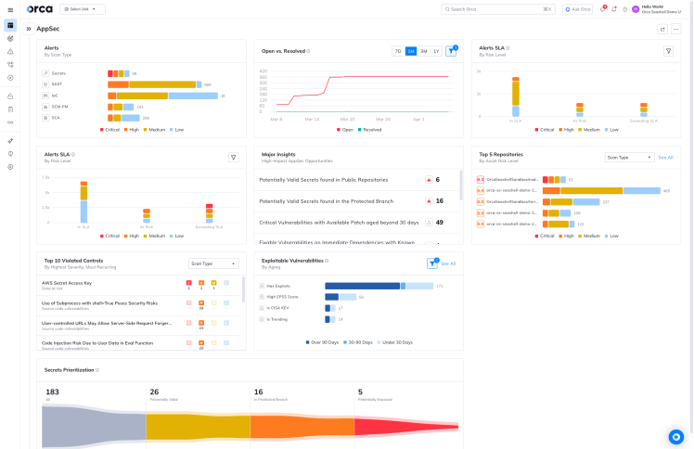Click the SCA scan type icon
This screenshot has height=449, width=694.
[45, 118]
